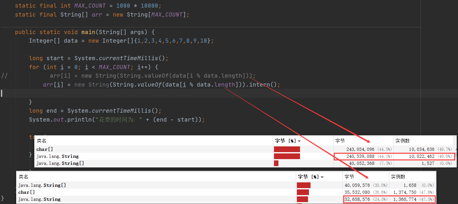458x204 pixels.
Task: Click short red percentage bar beside 40,052,368
Action: pyautogui.click(x=276, y=163)
